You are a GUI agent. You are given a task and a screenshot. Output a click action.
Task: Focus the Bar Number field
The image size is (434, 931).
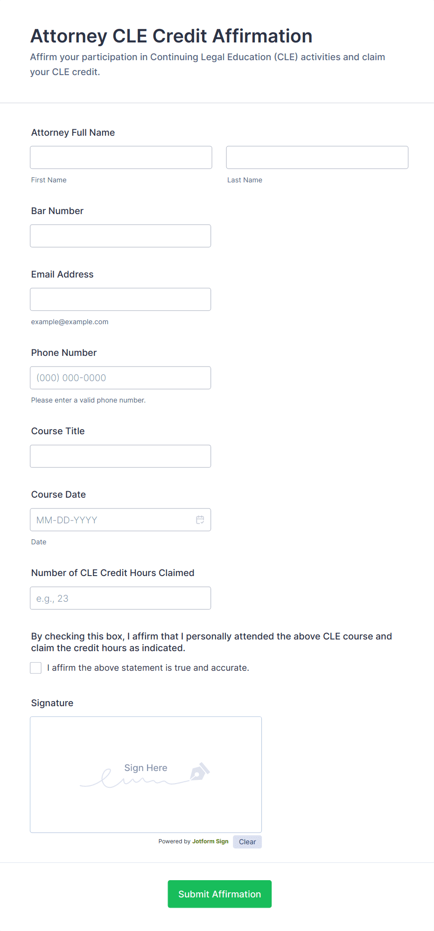click(120, 236)
